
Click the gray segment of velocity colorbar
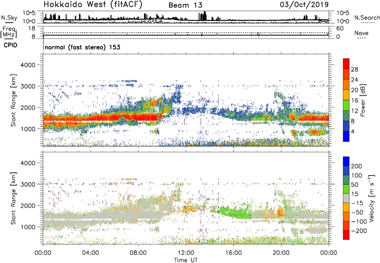[346, 198]
